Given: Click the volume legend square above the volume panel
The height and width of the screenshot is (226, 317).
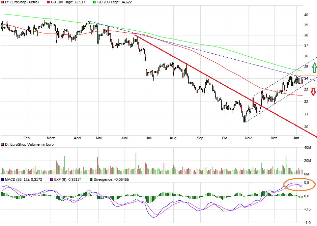Looking at the screenshot, I should 3,144.
